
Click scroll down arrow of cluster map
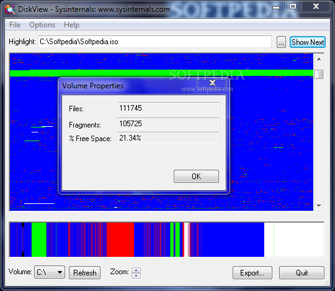tap(319, 206)
